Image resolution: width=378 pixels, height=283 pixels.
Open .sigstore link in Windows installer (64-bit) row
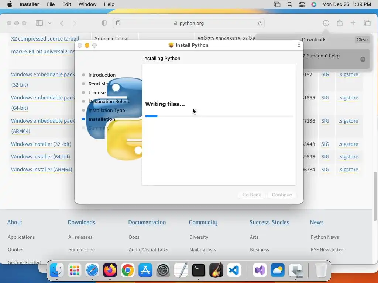348,157
